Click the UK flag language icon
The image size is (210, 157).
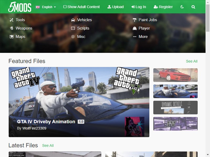point(38,7)
